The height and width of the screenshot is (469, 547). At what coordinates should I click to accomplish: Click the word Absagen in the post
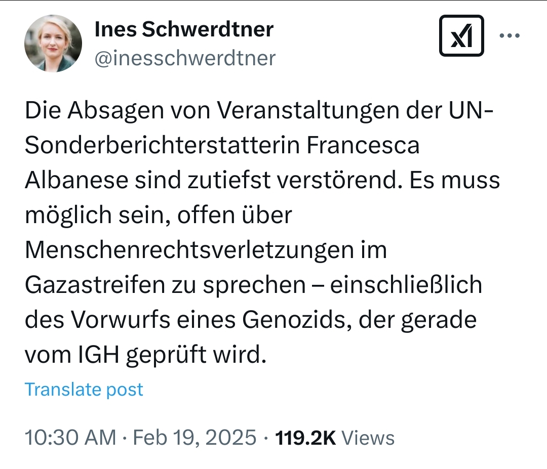pyautogui.click(x=105, y=111)
